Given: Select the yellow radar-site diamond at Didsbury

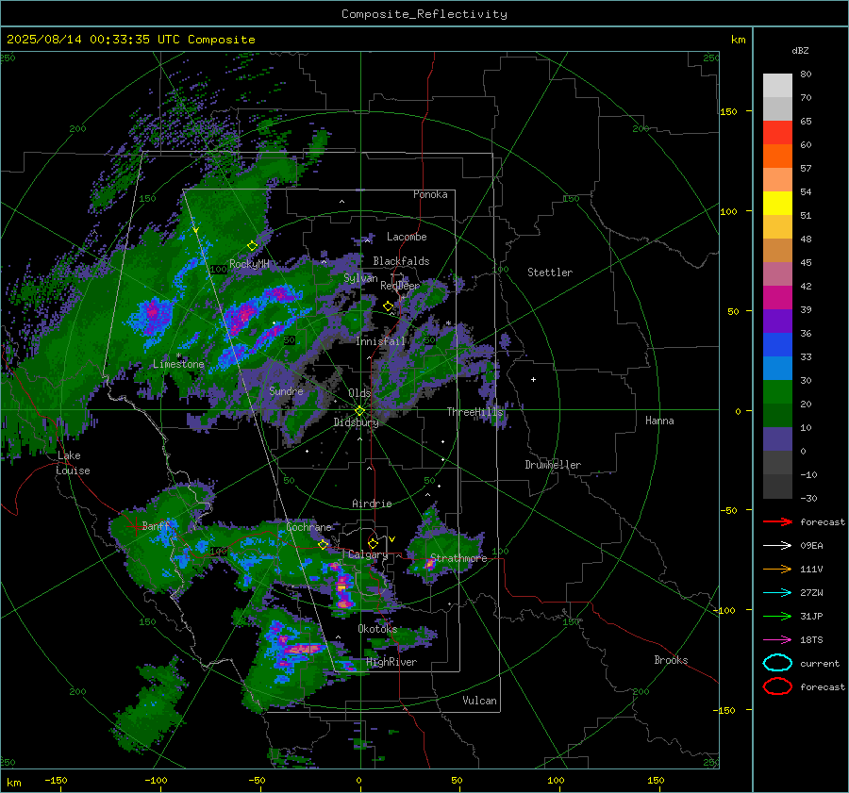Looking at the screenshot, I should 359,411.
